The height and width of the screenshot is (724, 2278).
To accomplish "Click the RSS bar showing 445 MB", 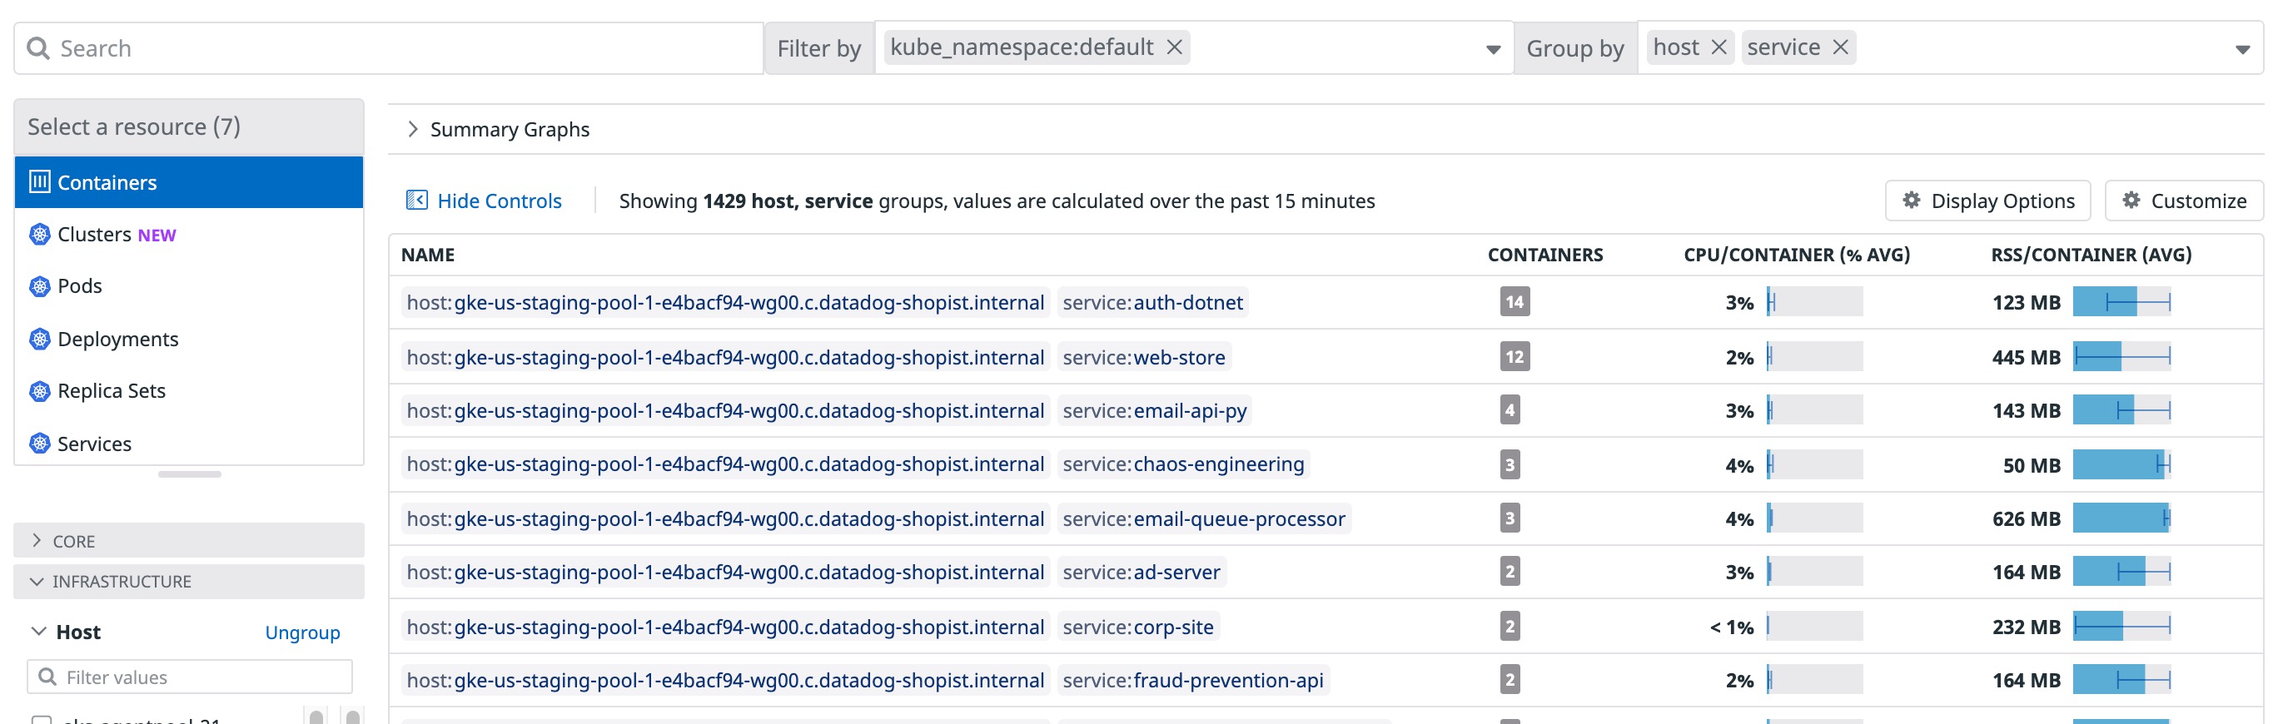I will pos(2121,357).
